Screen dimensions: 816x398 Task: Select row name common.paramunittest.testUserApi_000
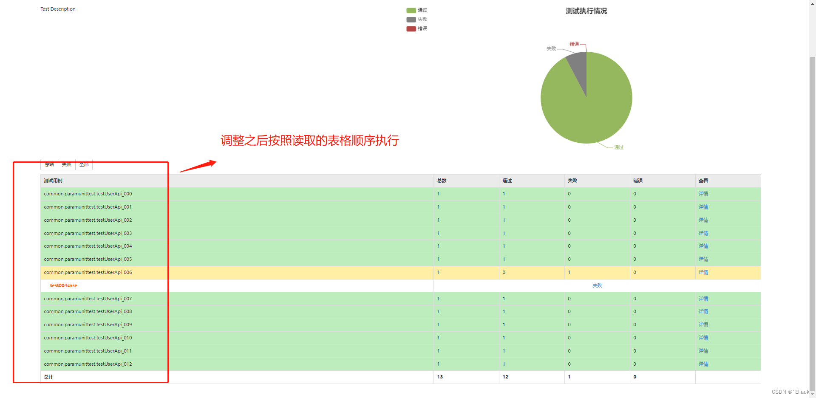click(x=88, y=194)
